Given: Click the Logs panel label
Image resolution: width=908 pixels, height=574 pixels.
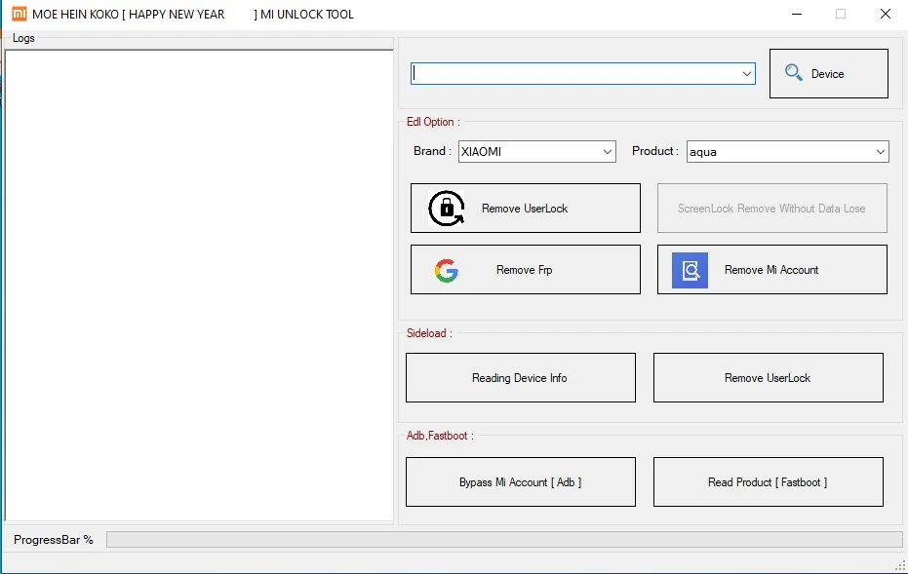Looking at the screenshot, I should [x=23, y=38].
